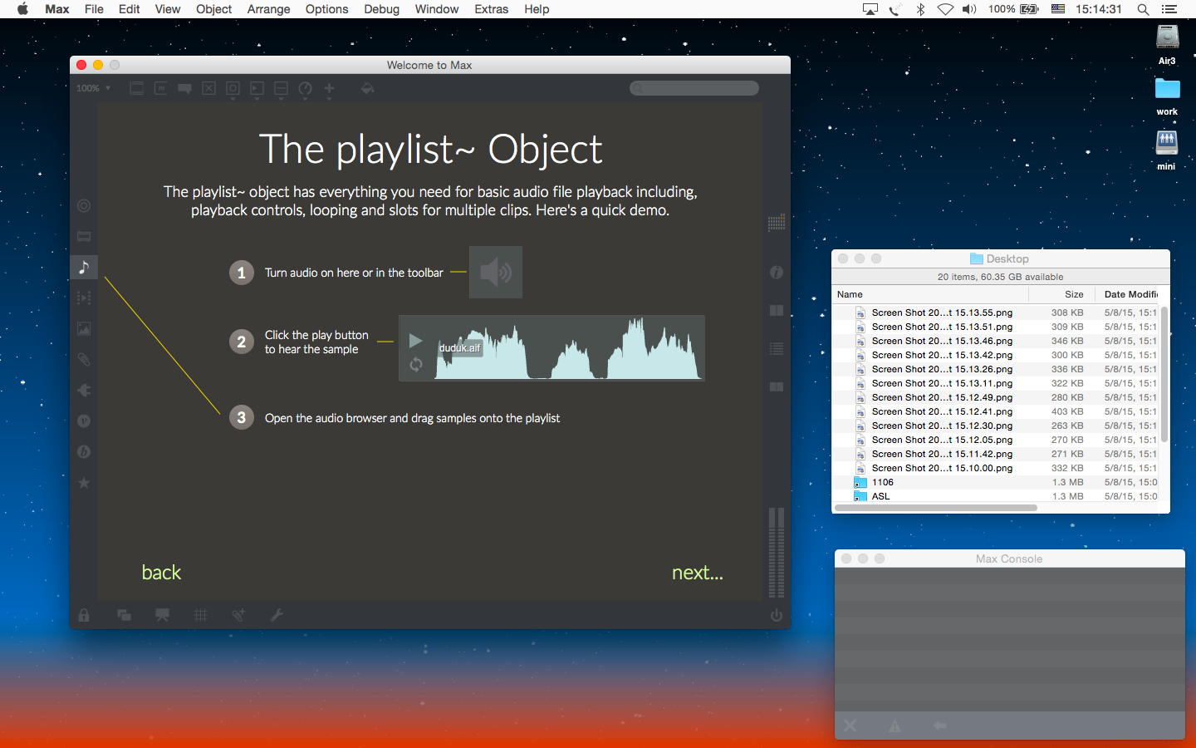Open the audio browser music note icon
Image resolution: width=1196 pixels, height=748 pixels.
click(84, 268)
